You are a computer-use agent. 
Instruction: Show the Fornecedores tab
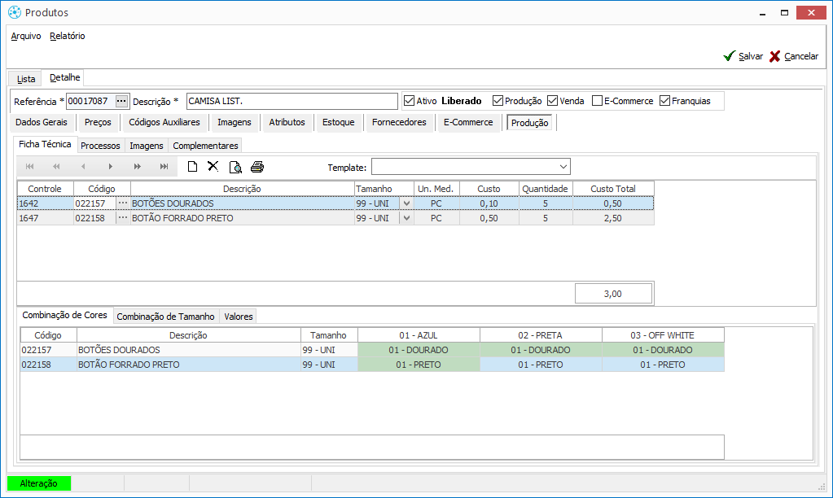[x=399, y=123]
